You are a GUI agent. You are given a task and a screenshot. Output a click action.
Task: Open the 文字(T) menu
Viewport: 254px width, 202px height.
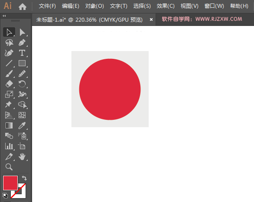[x=119, y=6]
